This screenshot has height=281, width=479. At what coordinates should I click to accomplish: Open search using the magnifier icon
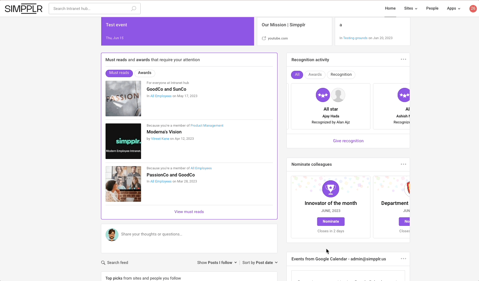coord(133,8)
